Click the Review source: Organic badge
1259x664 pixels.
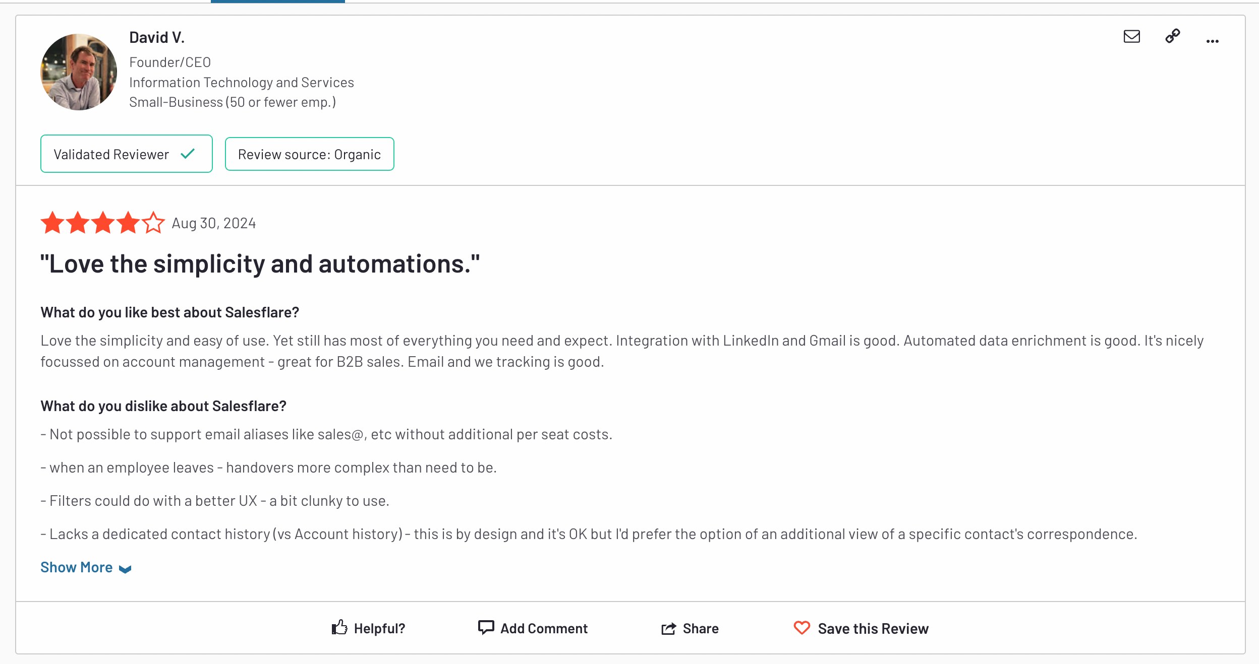pyautogui.click(x=309, y=154)
